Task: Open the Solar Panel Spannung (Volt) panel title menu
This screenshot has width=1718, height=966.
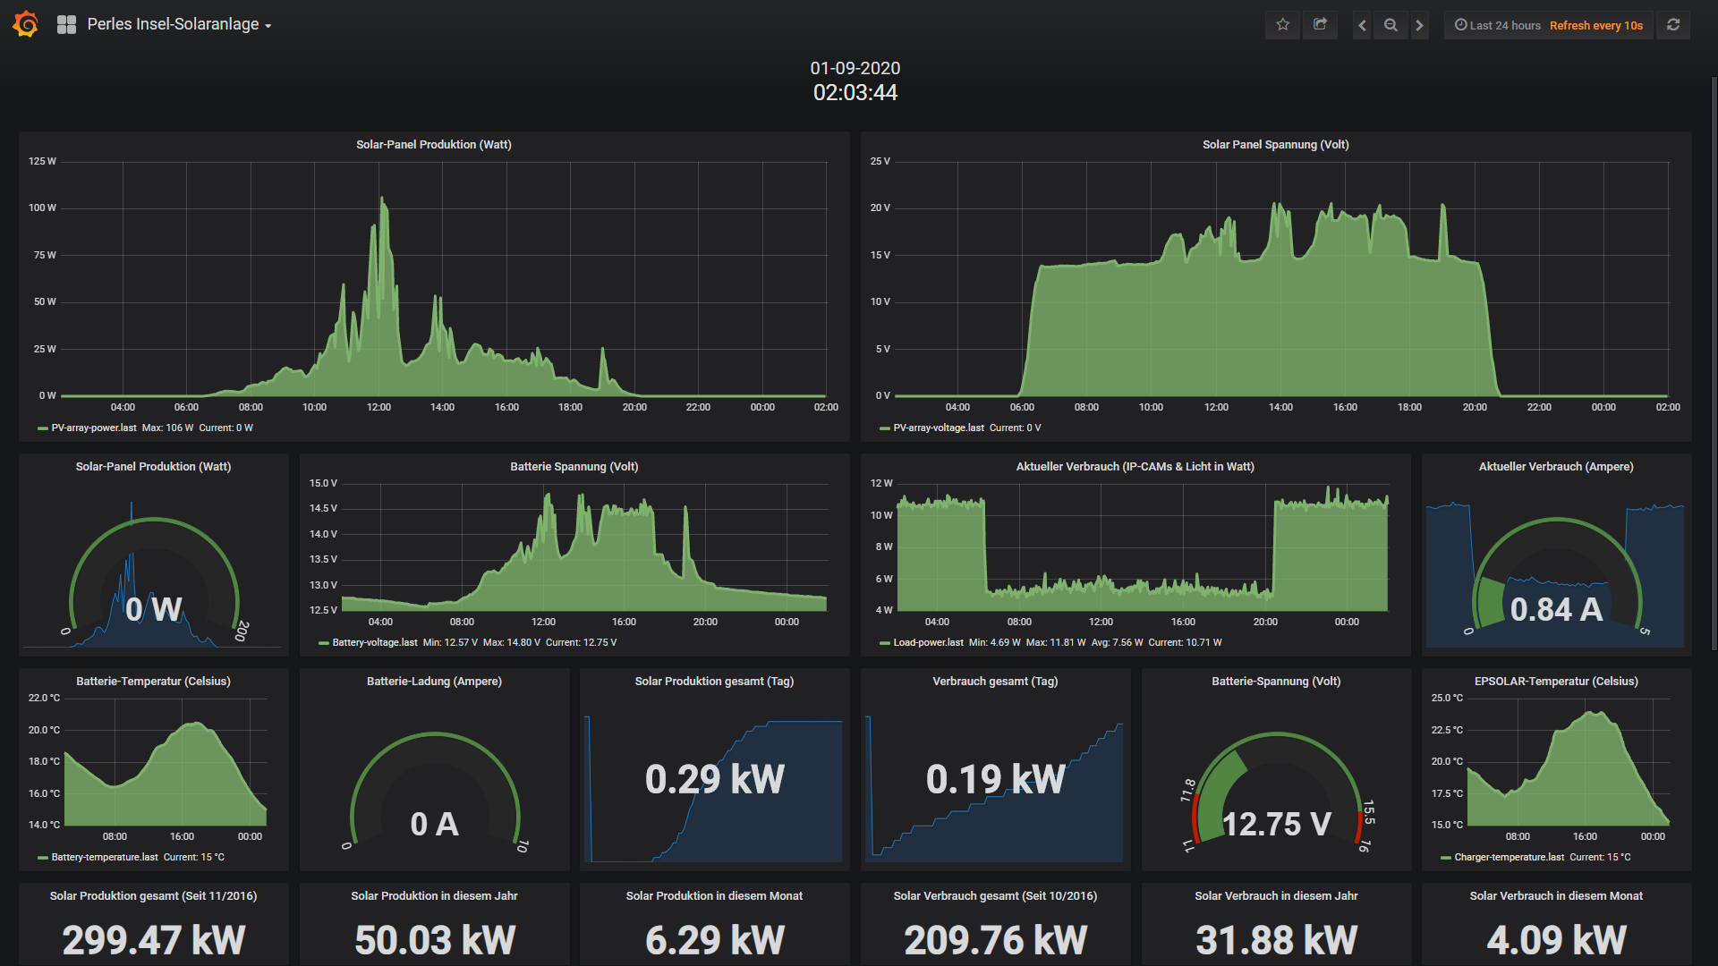Action: [x=1275, y=144]
